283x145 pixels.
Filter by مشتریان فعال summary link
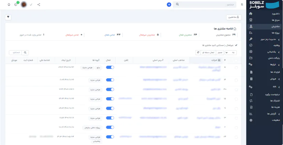point(185,35)
